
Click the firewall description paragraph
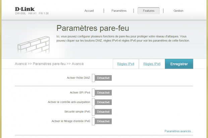pyautogui.click(x=123, y=38)
